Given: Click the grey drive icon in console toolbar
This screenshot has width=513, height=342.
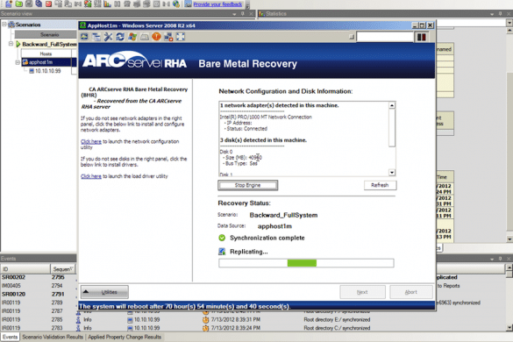Looking at the screenshot, I should (145, 37).
